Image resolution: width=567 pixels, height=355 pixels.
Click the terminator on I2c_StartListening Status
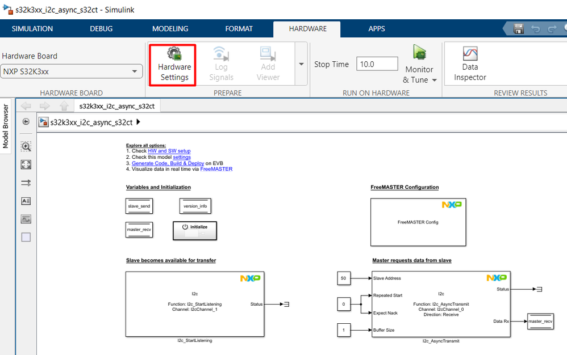[x=286, y=304]
